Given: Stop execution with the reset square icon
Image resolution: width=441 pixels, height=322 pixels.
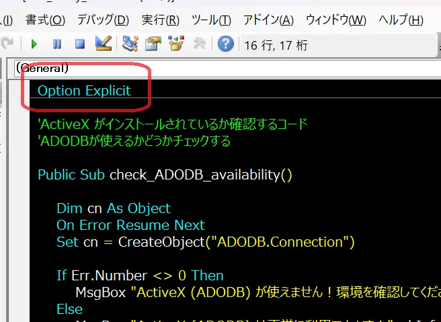Looking at the screenshot, I should (x=80, y=44).
